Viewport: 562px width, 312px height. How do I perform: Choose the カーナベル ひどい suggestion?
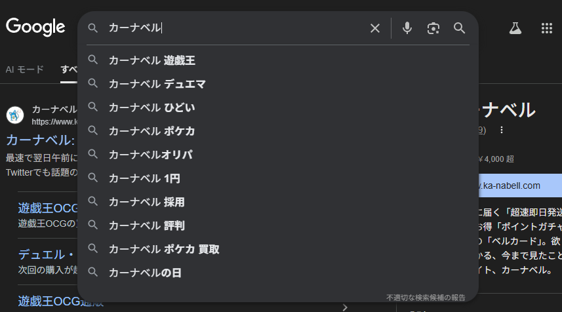tap(152, 107)
